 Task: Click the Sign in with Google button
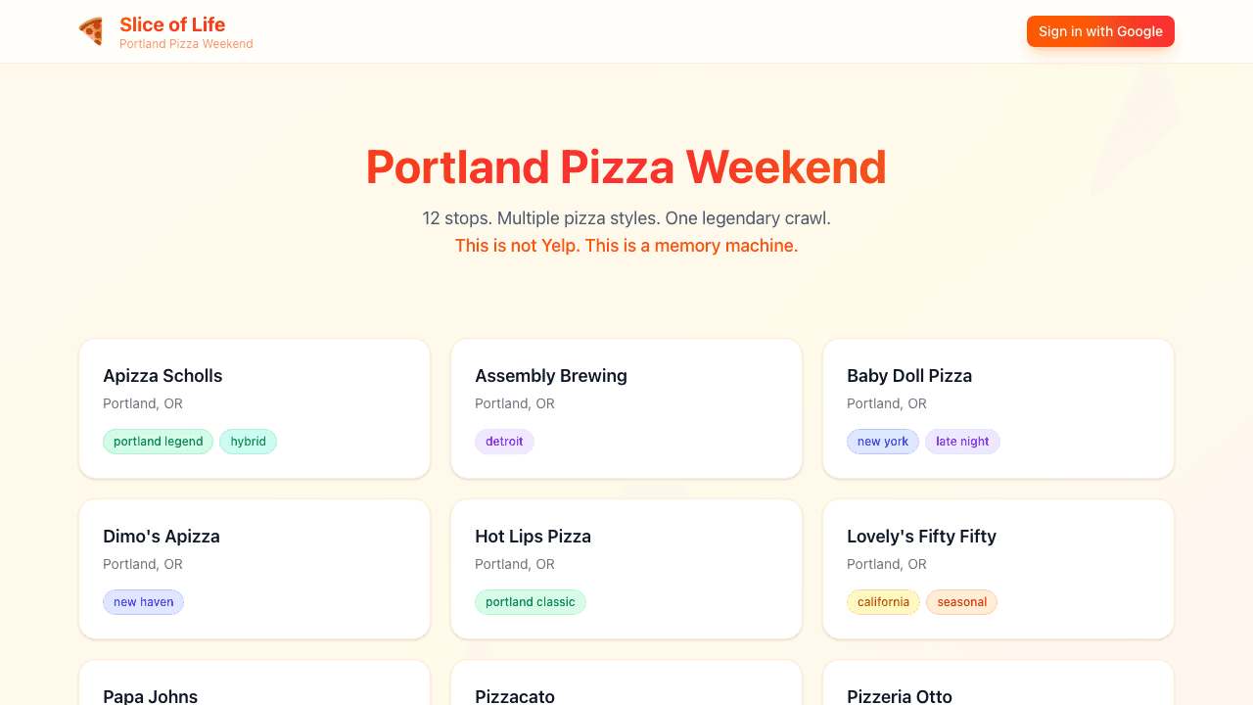1100,31
